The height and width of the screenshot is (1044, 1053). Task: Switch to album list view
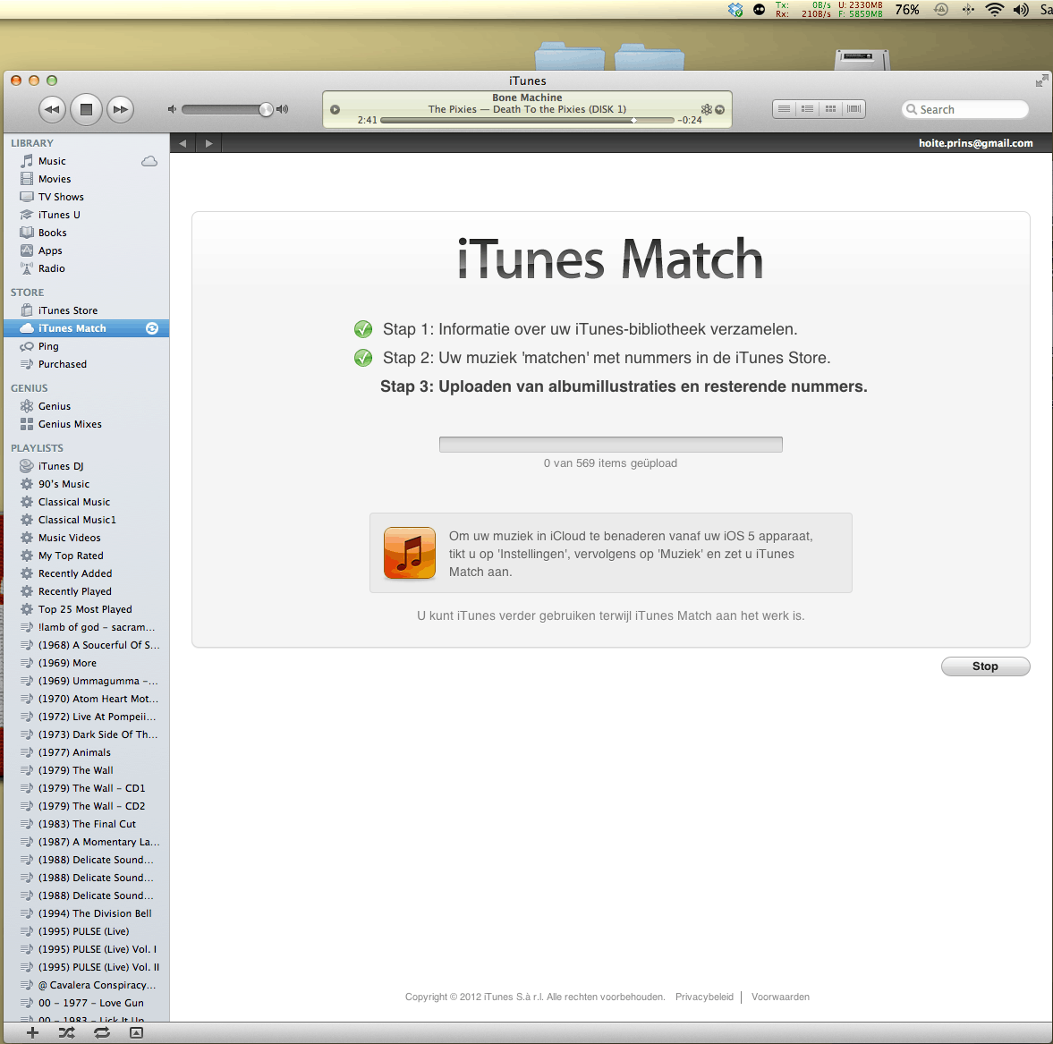pyautogui.click(x=807, y=109)
